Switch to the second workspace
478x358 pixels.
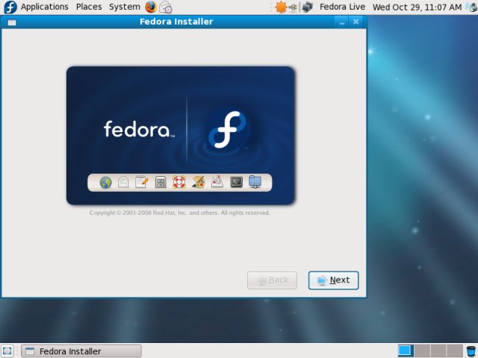[422, 351]
